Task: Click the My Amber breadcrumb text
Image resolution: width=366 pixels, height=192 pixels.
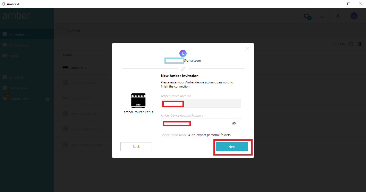Action: 73,30
